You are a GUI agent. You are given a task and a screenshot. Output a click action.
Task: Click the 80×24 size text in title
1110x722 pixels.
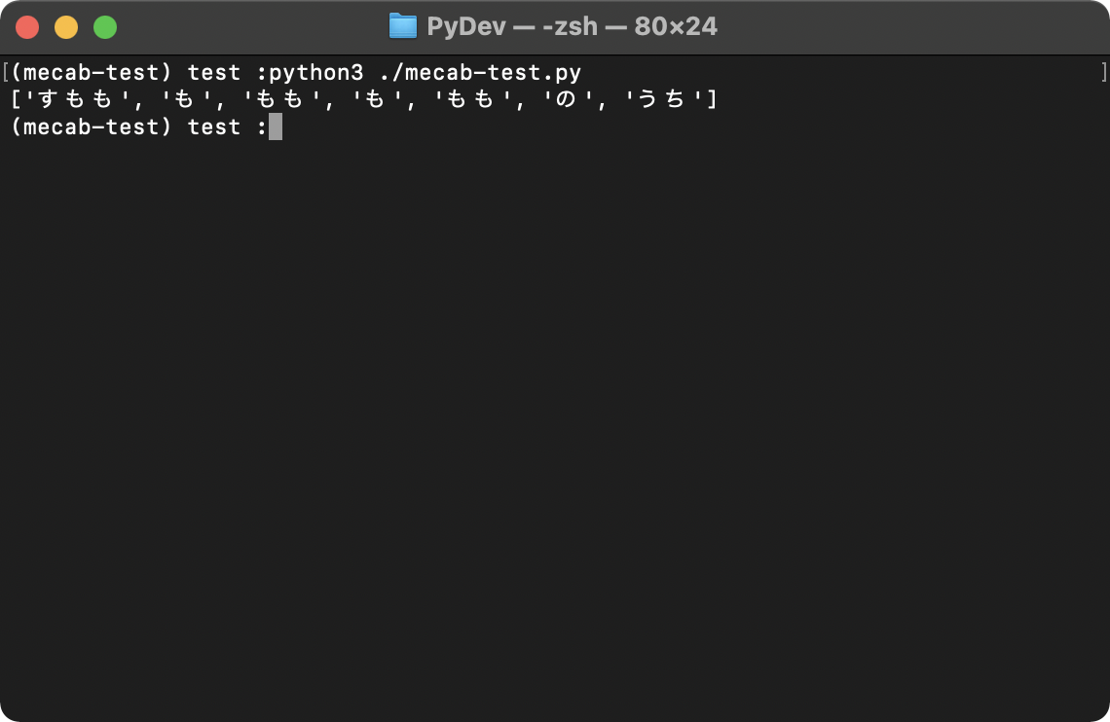pos(676,27)
